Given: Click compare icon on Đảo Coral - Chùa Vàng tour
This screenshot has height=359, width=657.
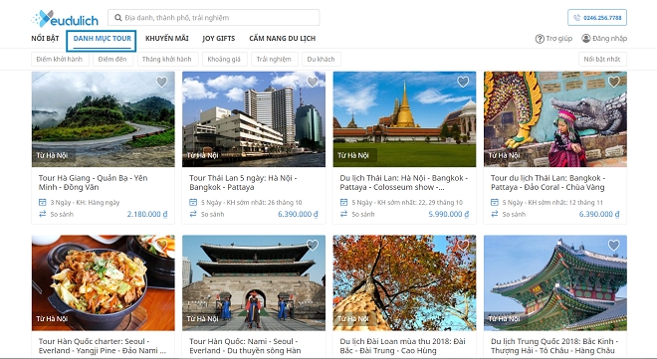Looking at the screenshot, I should click(x=495, y=214).
